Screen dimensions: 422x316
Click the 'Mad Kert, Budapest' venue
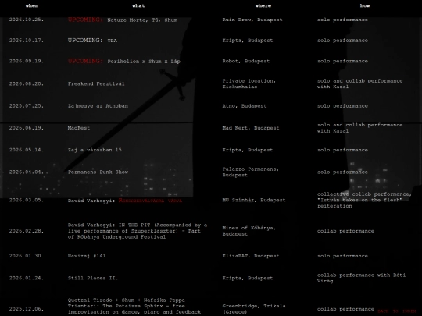[x=251, y=128]
